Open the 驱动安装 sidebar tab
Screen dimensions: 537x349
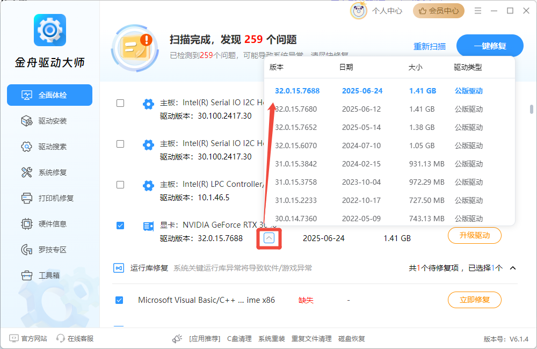tap(49, 121)
